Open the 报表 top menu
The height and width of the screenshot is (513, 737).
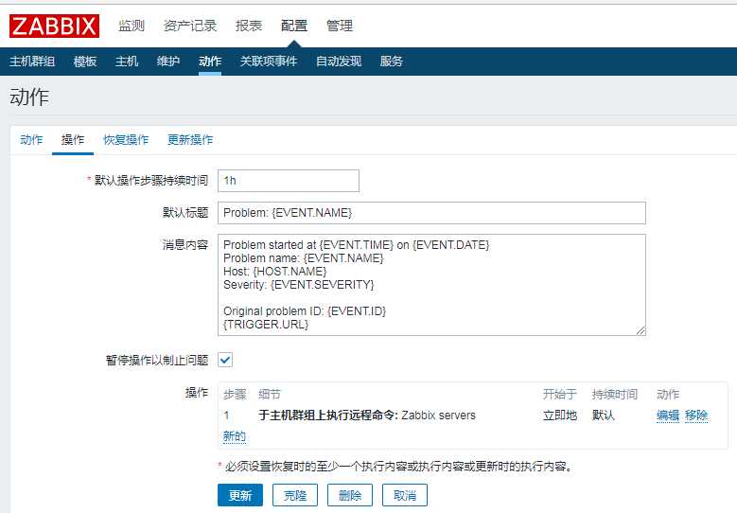pos(249,26)
